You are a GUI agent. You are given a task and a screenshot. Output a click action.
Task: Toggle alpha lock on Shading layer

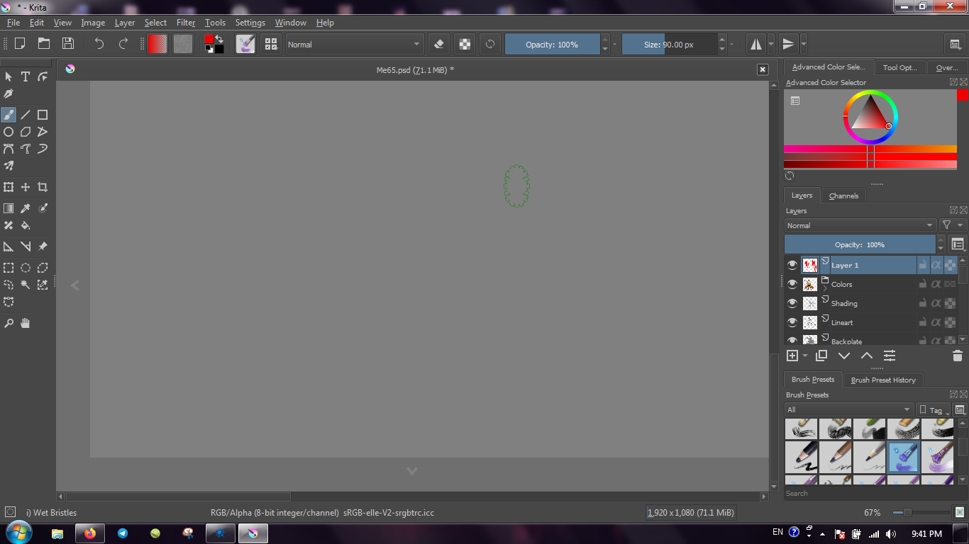[936, 303]
